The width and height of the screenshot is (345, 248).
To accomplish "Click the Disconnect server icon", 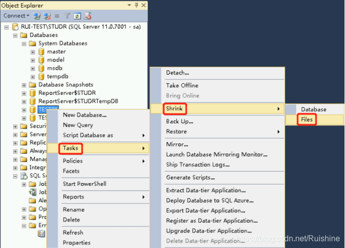I will (x=48, y=16).
